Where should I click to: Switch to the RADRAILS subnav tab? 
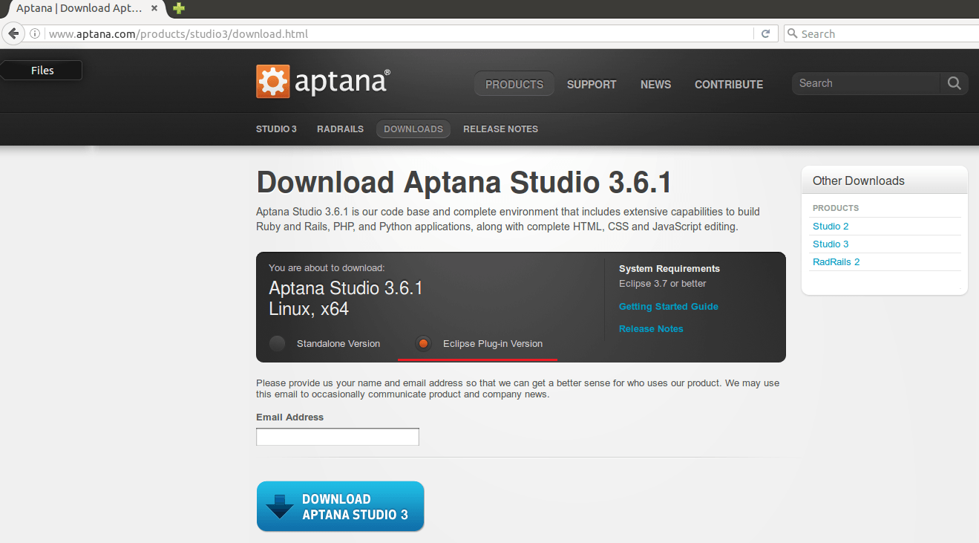(x=340, y=129)
